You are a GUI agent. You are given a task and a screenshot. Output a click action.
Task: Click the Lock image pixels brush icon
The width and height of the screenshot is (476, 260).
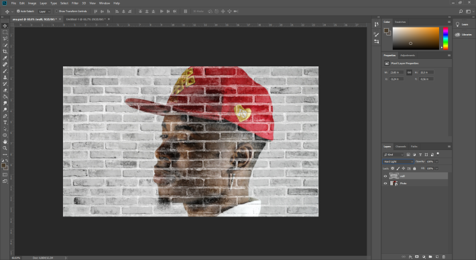click(x=398, y=168)
